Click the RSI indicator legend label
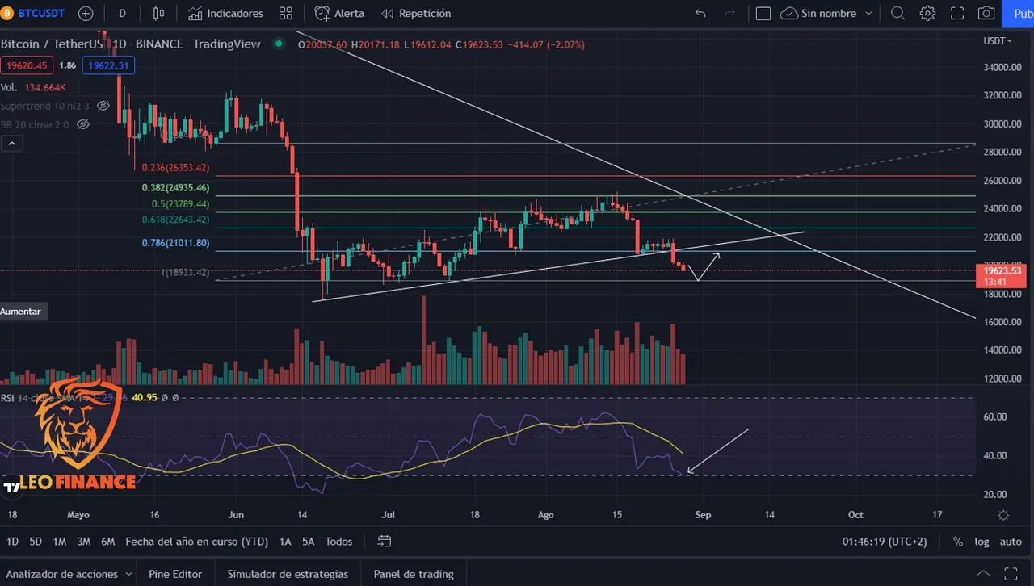This screenshot has height=586, width=1034. [7, 398]
